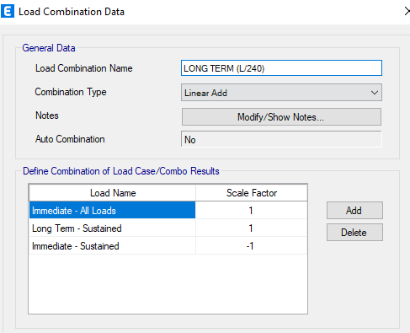Click empty area below the load table rows

(168, 284)
